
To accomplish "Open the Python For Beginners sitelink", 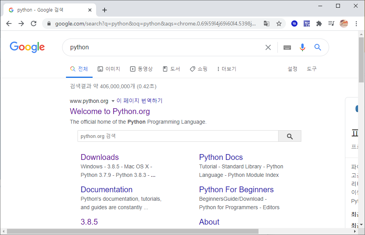I will click(236, 190).
